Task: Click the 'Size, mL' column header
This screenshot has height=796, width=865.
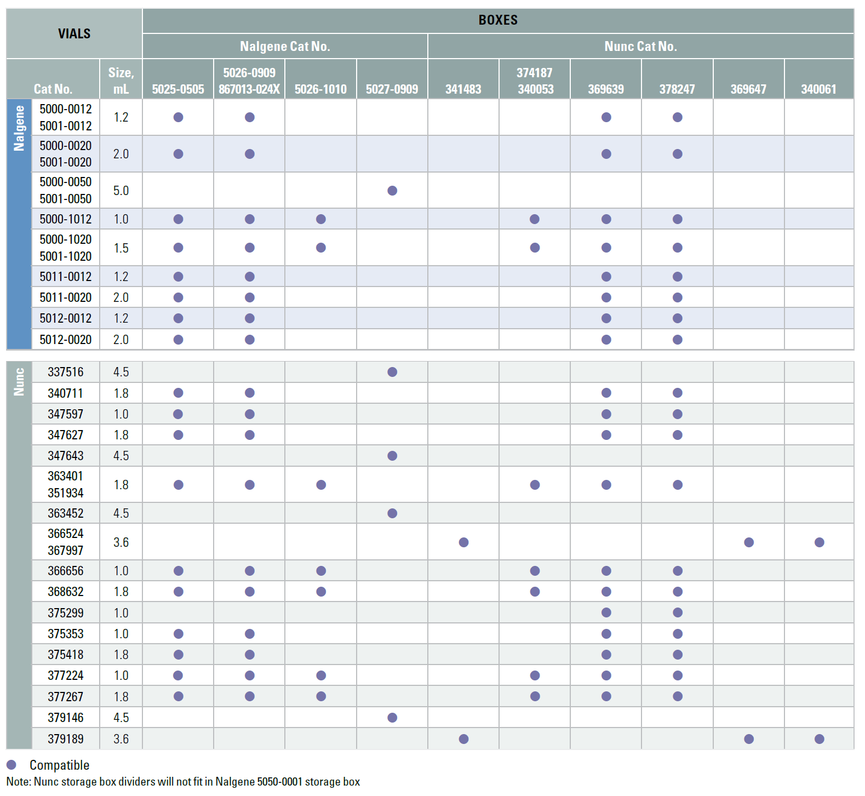Action: click(x=121, y=79)
